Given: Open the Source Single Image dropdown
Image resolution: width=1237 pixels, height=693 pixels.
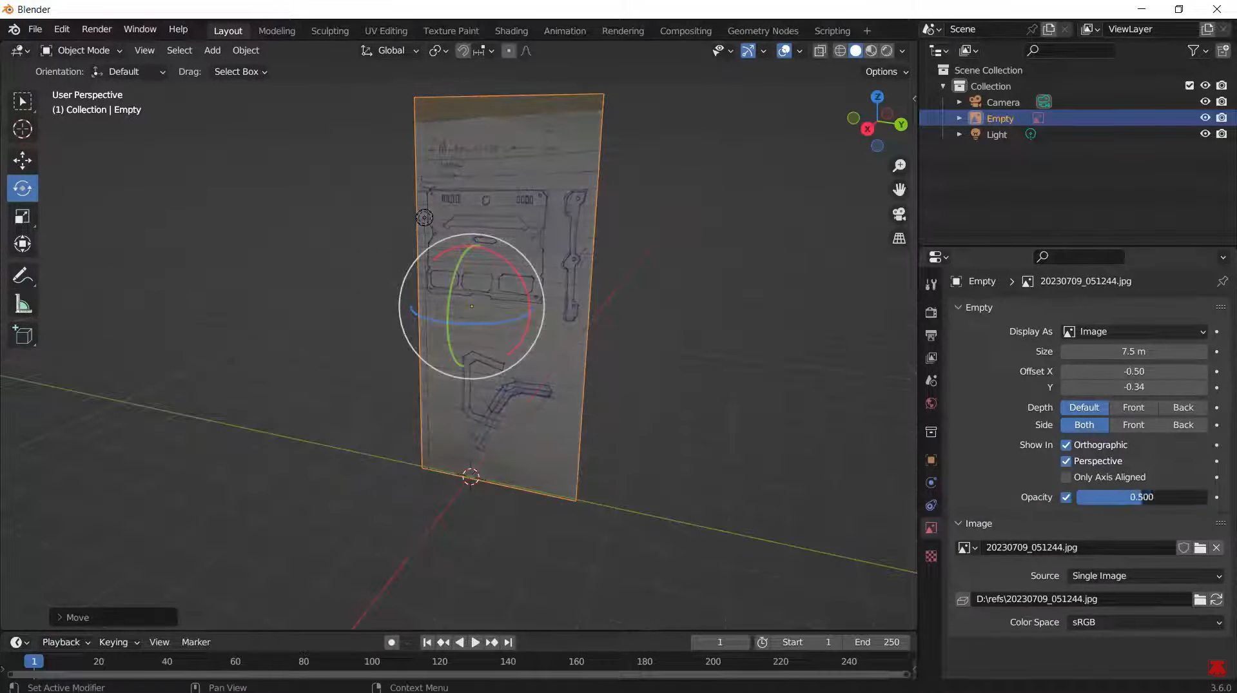Looking at the screenshot, I should click(x=1145, y=576).
